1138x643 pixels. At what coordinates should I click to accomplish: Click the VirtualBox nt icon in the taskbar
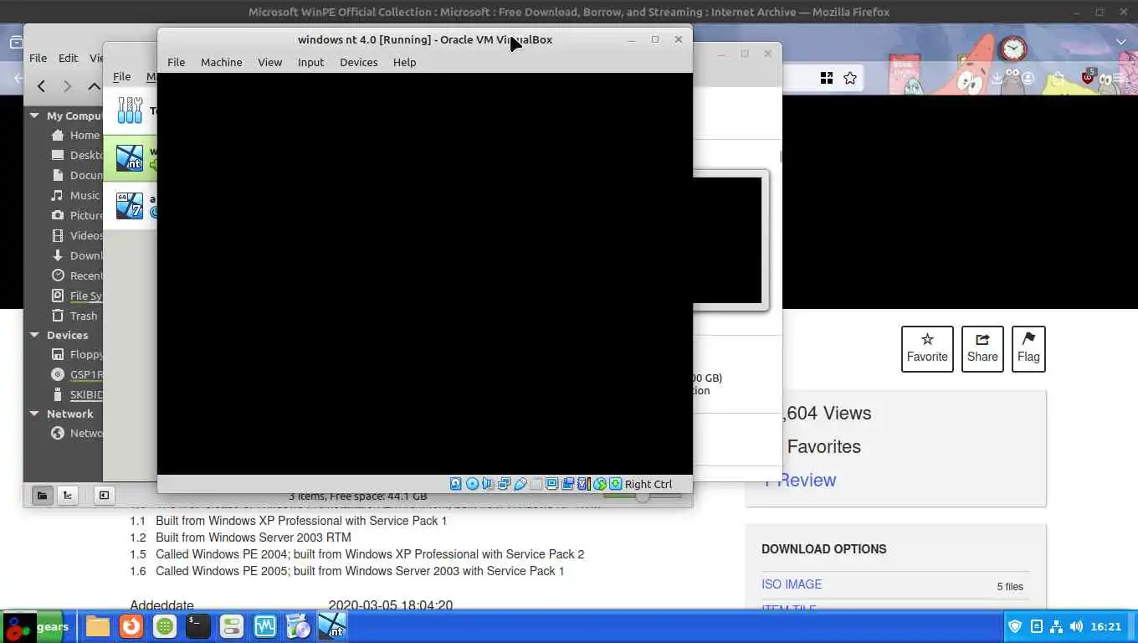point(332,626)
